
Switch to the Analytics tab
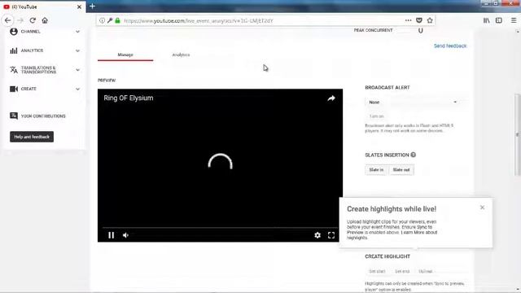click(x=181, y=55)
